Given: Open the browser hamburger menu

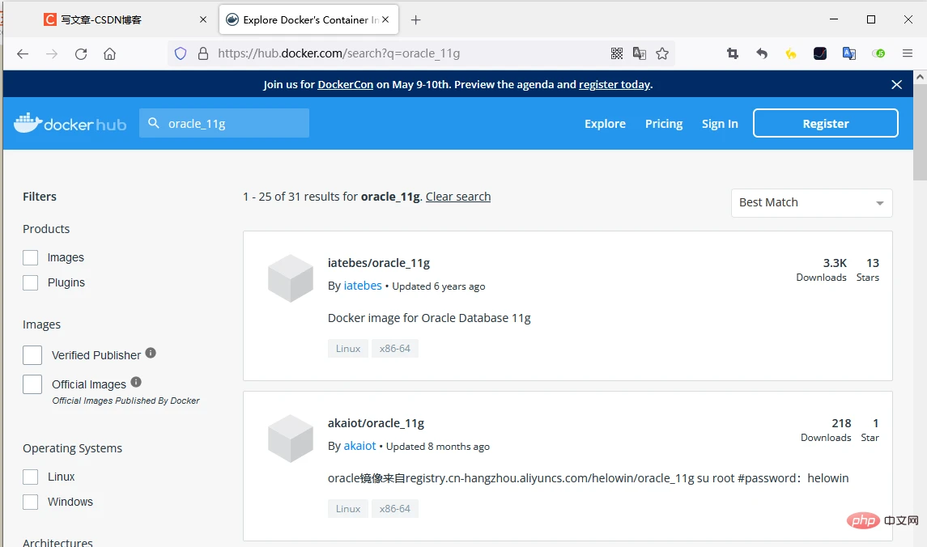Looking at the screenshot, I should [908, 53].
